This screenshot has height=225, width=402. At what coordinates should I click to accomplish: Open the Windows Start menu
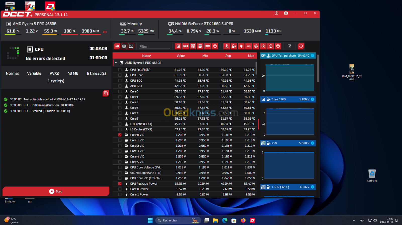coord(150,220)
